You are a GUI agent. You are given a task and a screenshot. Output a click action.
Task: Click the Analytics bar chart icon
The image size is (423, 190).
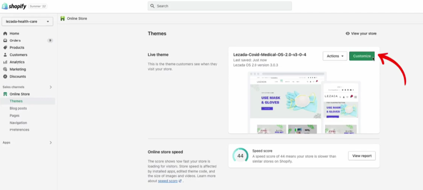coord(5,62)
